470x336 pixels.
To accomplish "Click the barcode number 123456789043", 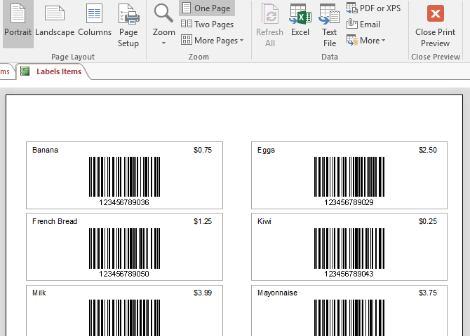I will point(349,274).
